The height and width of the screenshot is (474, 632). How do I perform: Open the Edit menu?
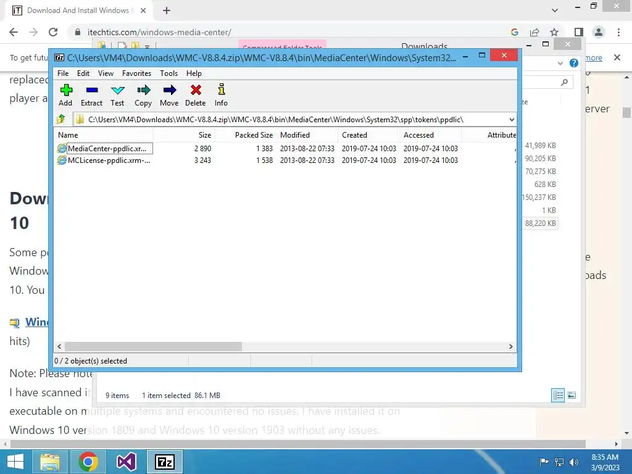pos(83,73)
